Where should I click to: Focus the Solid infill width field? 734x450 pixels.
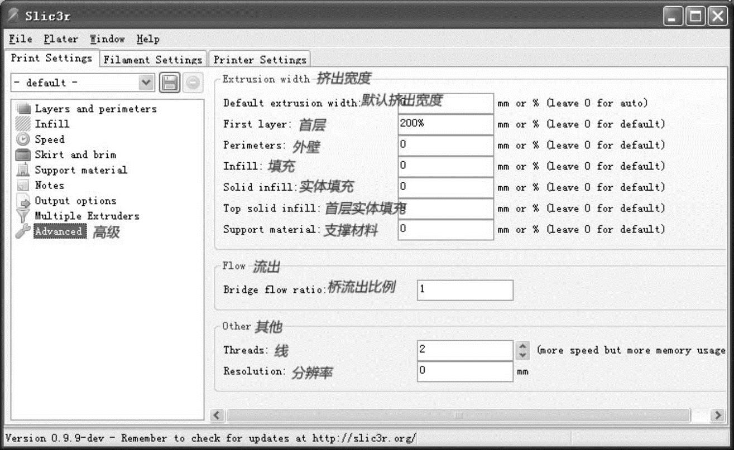click(446, 187)
